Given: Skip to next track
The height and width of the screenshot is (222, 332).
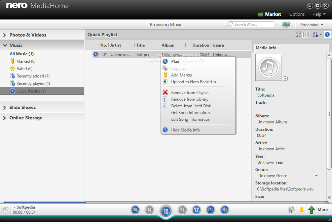Looking at the screenshot, I should click(x=182, y=210).
